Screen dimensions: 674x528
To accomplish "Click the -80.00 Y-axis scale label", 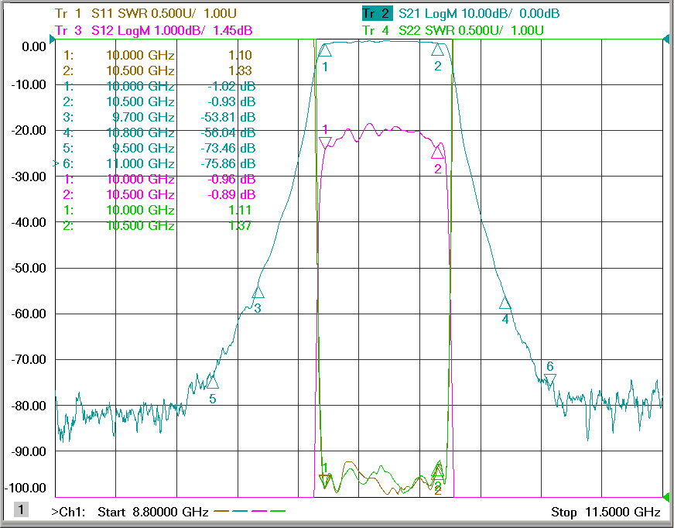I will coord(29,406).
